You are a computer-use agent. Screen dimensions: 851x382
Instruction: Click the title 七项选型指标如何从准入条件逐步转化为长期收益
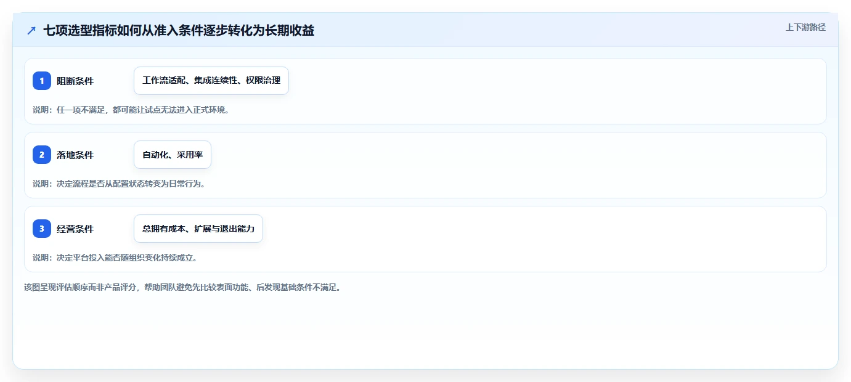179,30
